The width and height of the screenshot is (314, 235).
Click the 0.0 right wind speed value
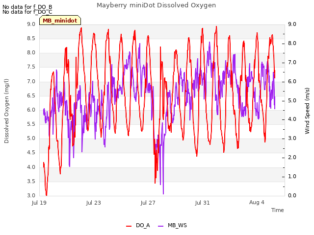tap(292, 195)
